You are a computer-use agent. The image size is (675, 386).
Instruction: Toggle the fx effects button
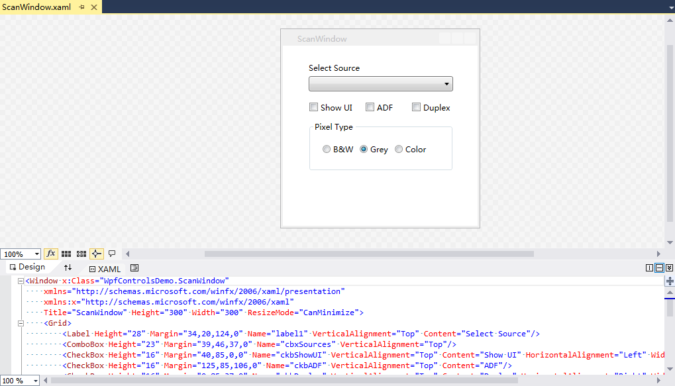pos(51,254)
